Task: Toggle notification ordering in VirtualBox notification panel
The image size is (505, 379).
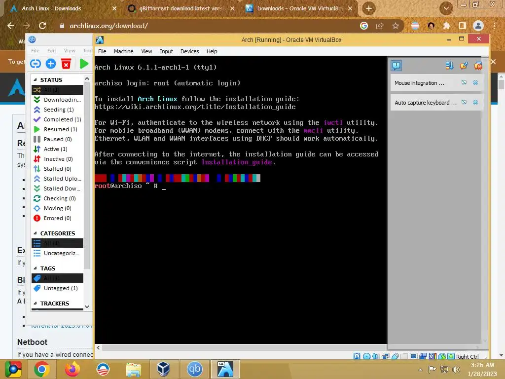Action: tap(449, 66)
